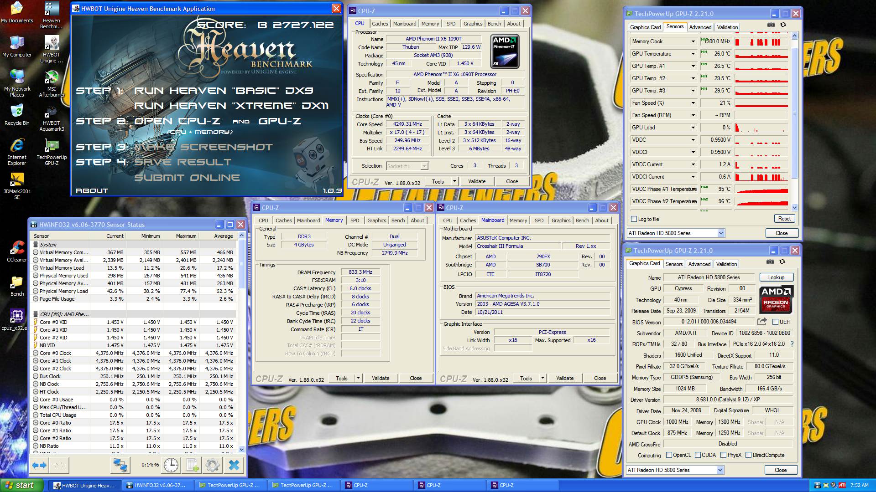
Task: Click refresh icon in GPU-Z sensors window
Action: click(x=783, y=25)
